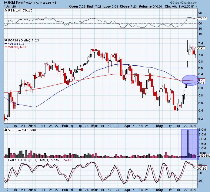Select the Low 6.91 value

[111, 6]
